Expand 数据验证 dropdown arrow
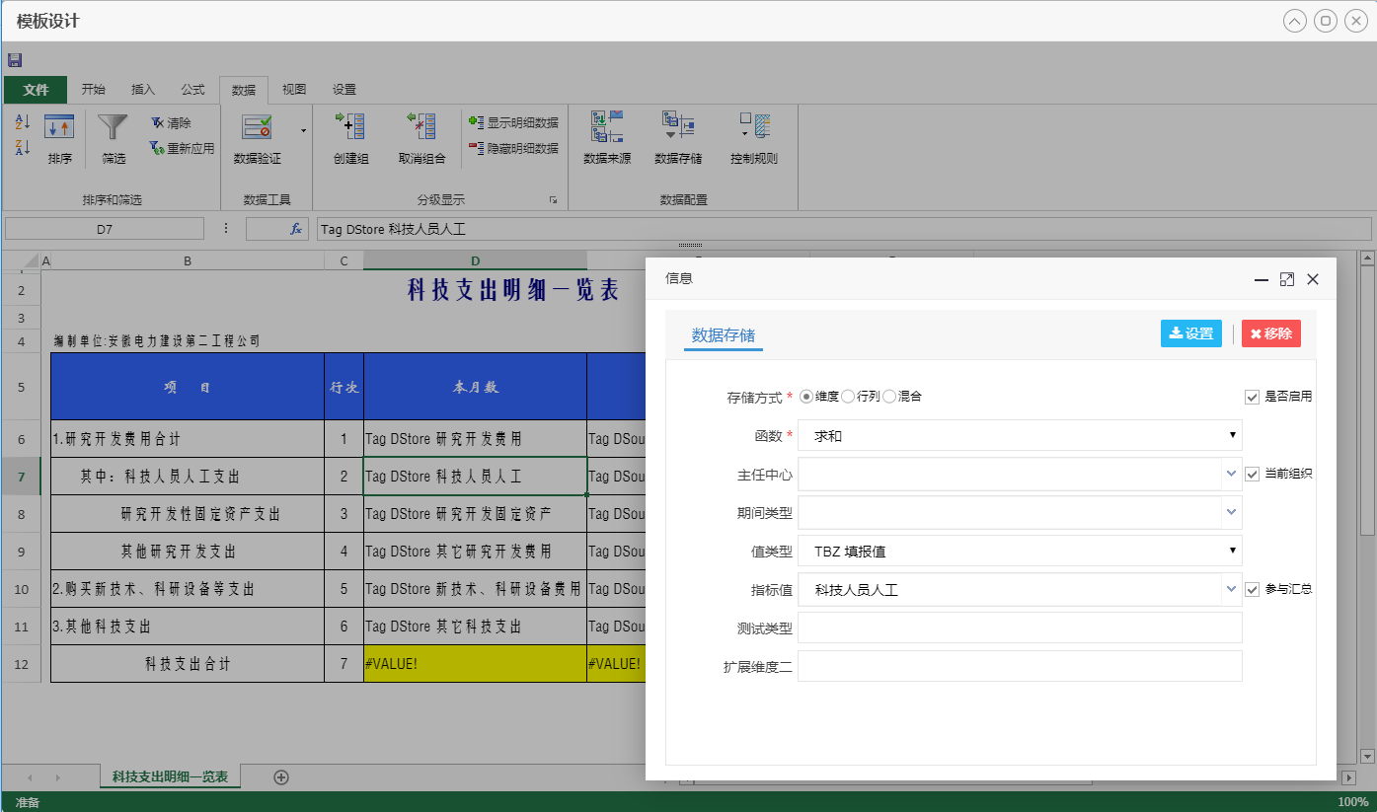The width and height of the screenshot is (1377, 812). coord(303,130)
